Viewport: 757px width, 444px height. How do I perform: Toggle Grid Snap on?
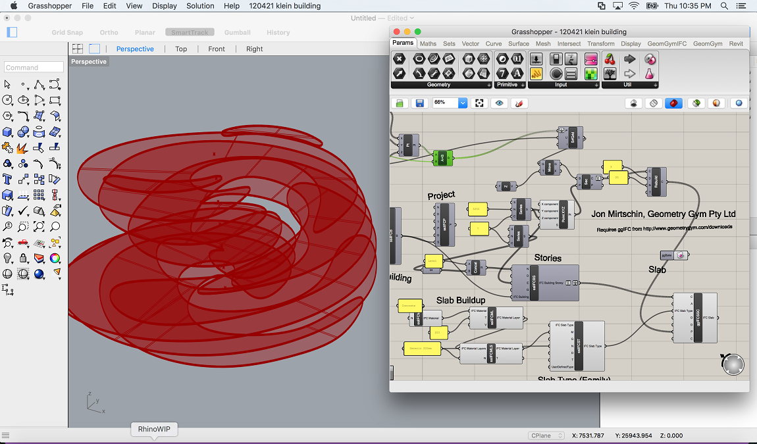tap(68, 32)
